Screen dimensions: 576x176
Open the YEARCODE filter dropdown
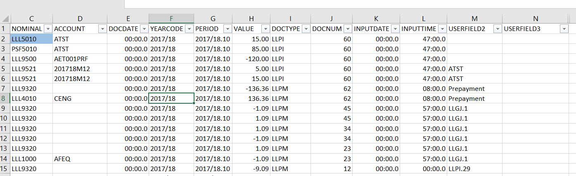click(189, 29)
